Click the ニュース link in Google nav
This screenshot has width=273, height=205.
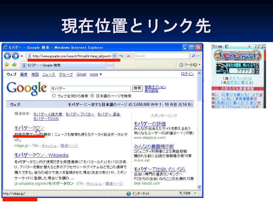pyautogui.click(x=49, y=74)
